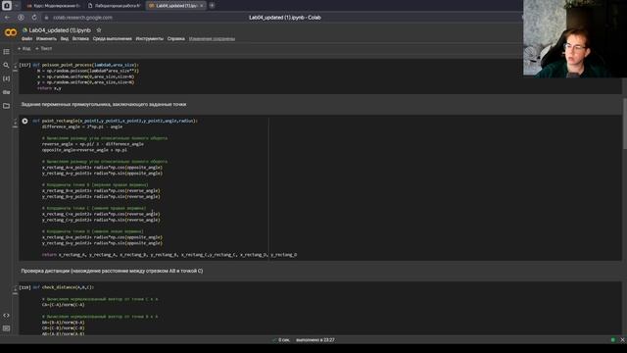The image size is (627, 353).
Task: Close the Lab04_updated browser tab
Action: pos(201,6)
